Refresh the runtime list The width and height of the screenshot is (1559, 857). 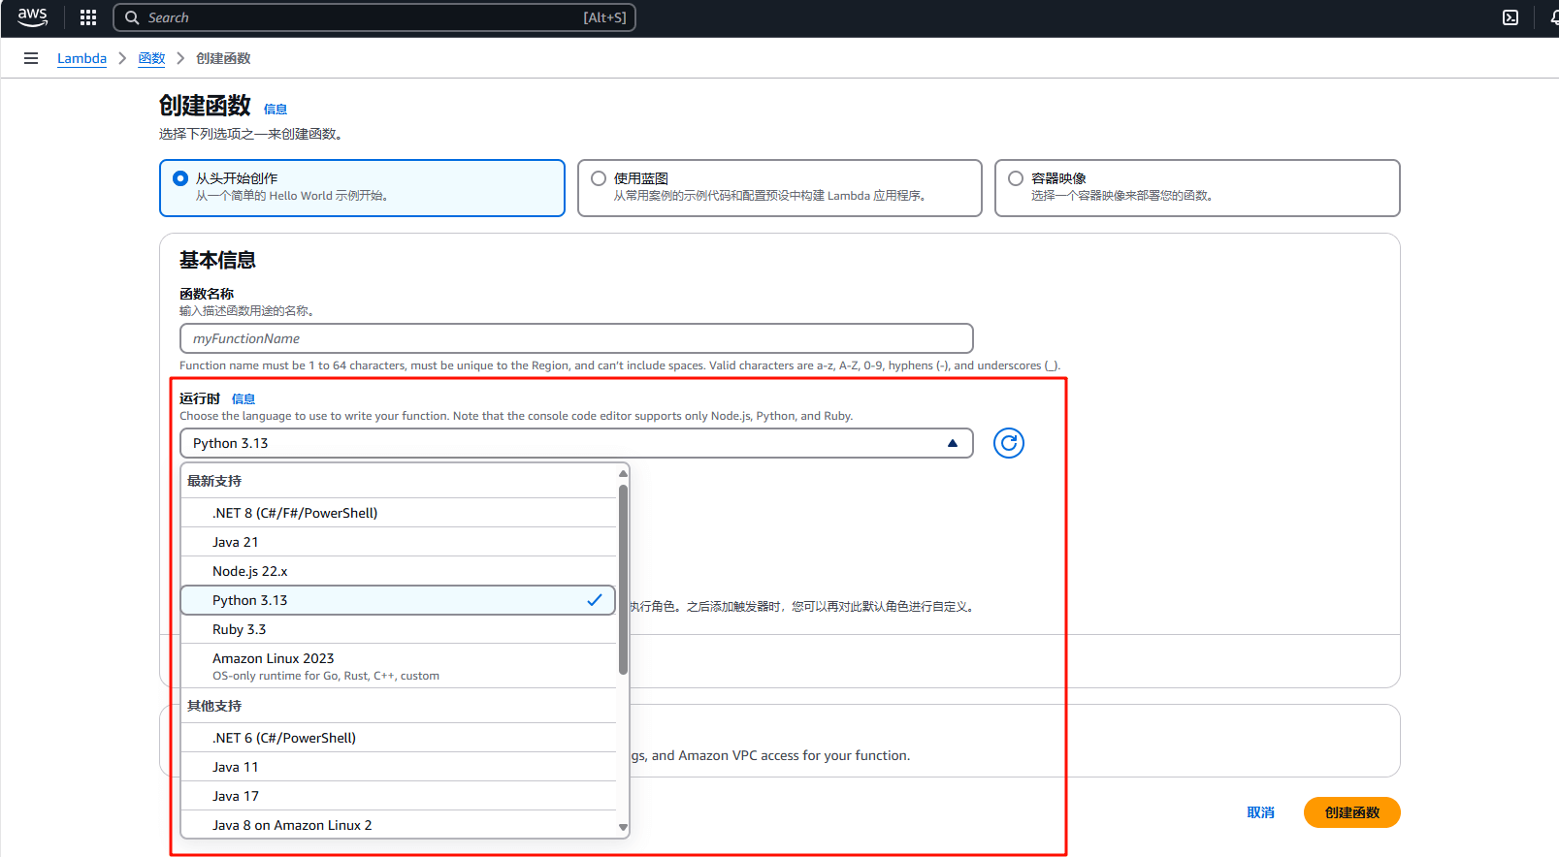pos(1009,443)
